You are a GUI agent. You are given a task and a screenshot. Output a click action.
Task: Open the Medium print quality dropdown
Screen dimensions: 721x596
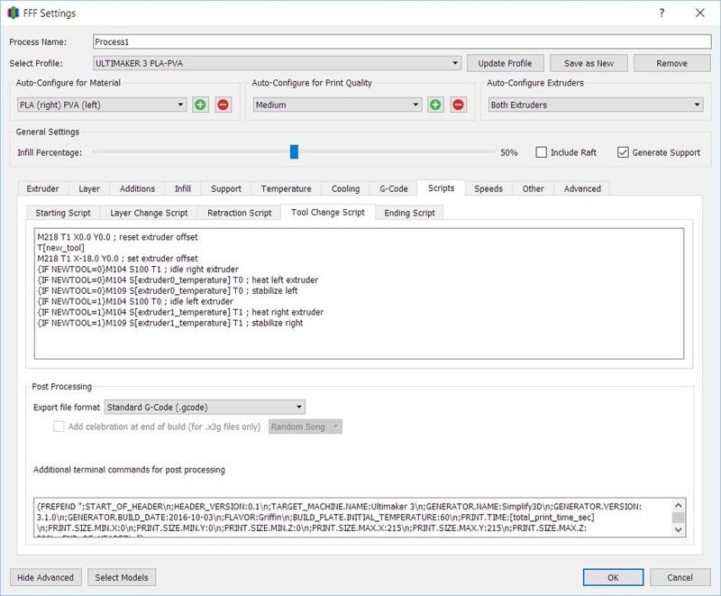[337, 105]
